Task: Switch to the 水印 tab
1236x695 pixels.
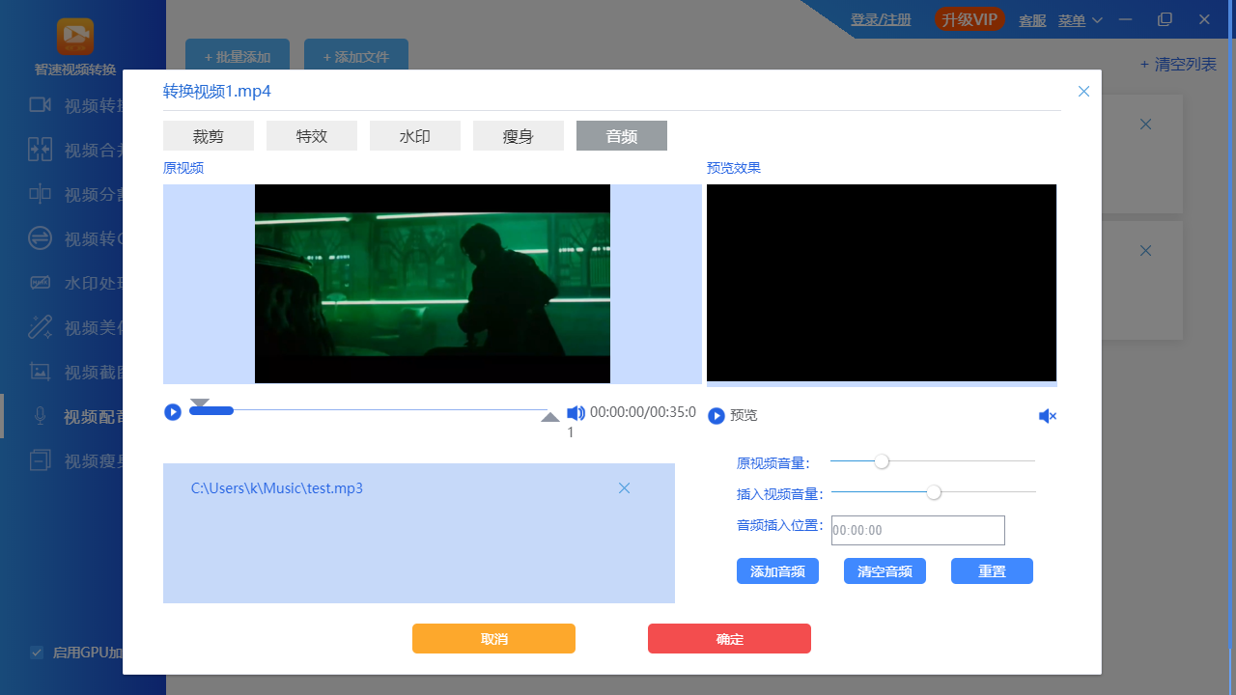Action: click(x=415, y=135)
